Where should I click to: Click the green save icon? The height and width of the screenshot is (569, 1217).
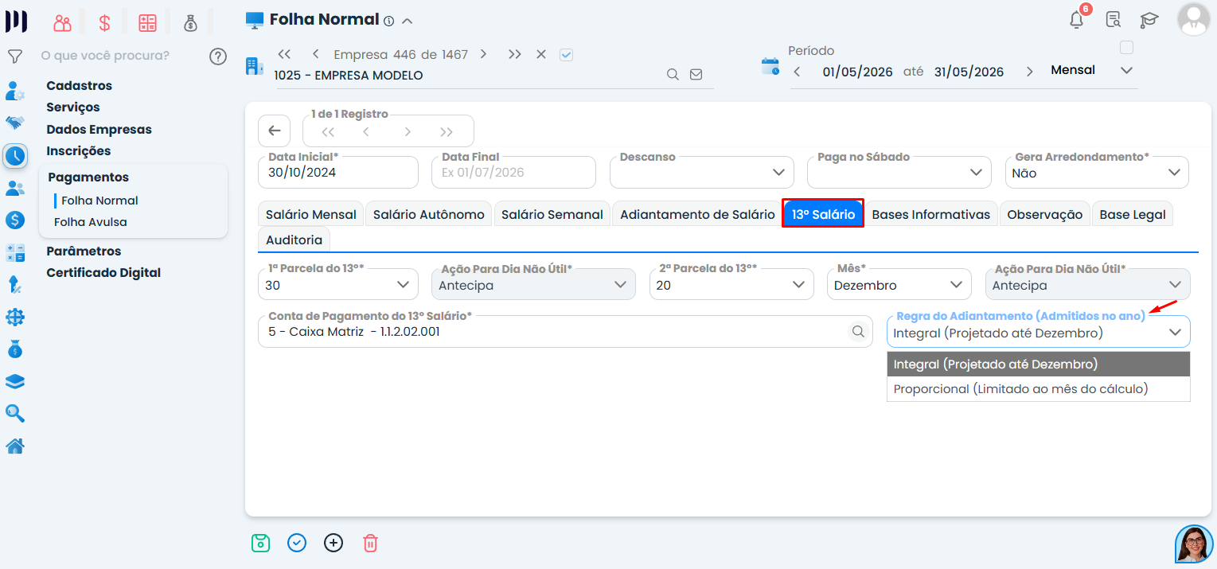point(260,543)
